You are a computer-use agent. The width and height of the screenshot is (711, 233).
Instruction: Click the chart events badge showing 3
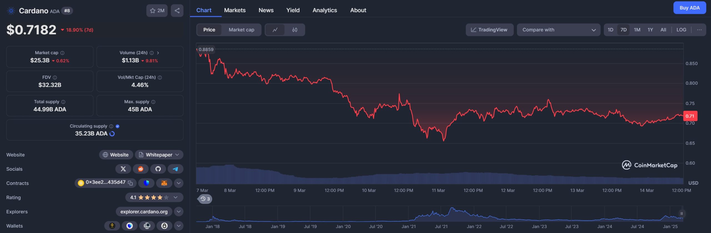(x=205, y=199)
